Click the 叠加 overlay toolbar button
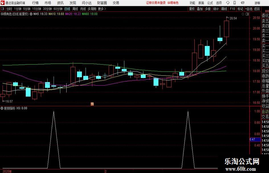269x173 pixels. coord(200,9)
